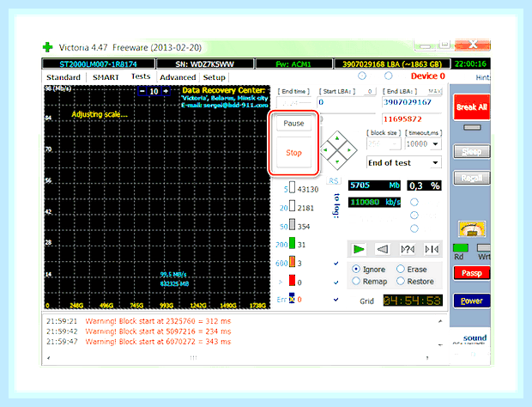532x407 pixels.
Task: Click the green Rd indicator
Action: click(460, 248)
